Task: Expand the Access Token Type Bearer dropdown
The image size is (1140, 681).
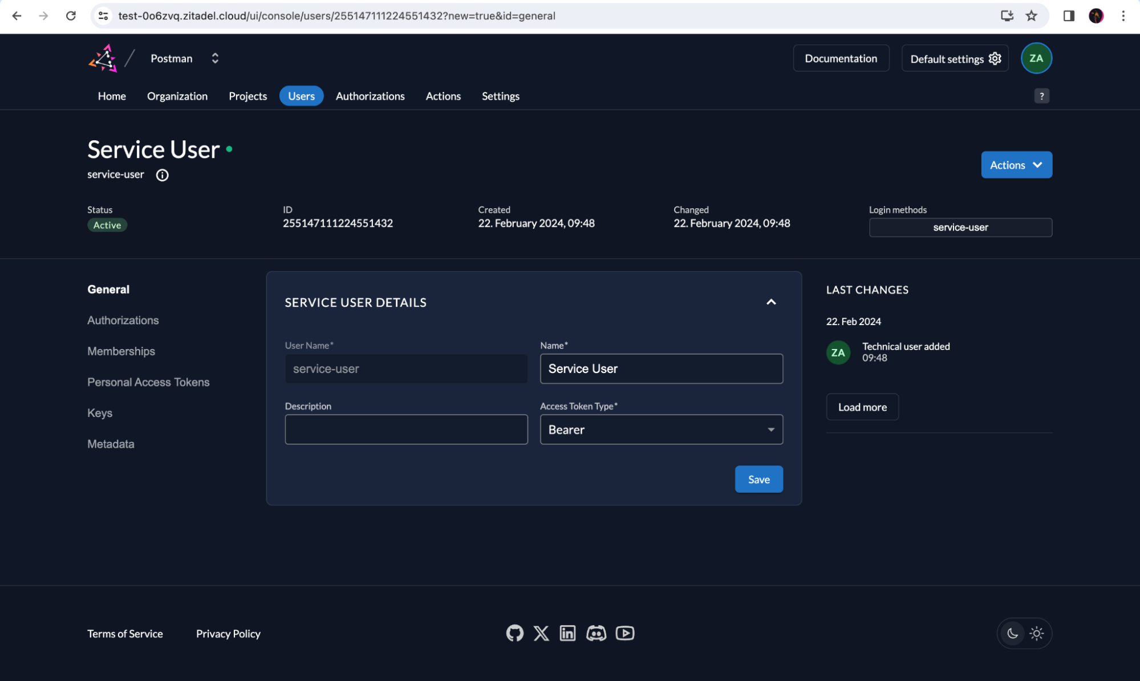Action: tap(661, 429)
